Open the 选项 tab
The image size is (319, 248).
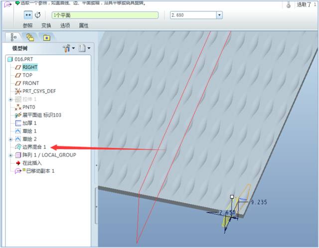[65, 25]
